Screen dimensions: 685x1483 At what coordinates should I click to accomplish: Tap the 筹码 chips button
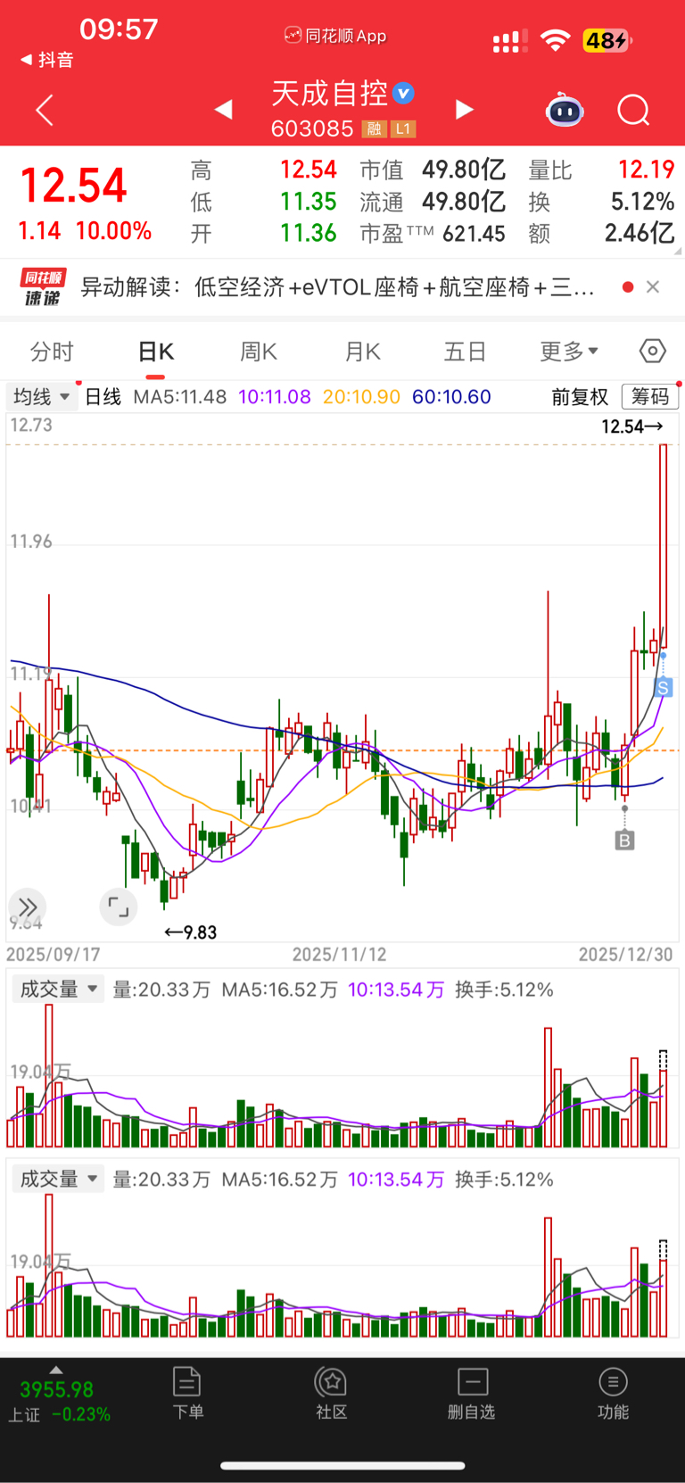pyautogui.click(x=650, y=397)
